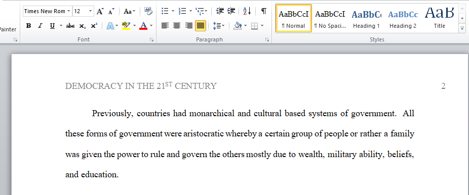Open highlight color dropdown arrow
The height and width of the screenshot is (195, 469).
[134, 26]
